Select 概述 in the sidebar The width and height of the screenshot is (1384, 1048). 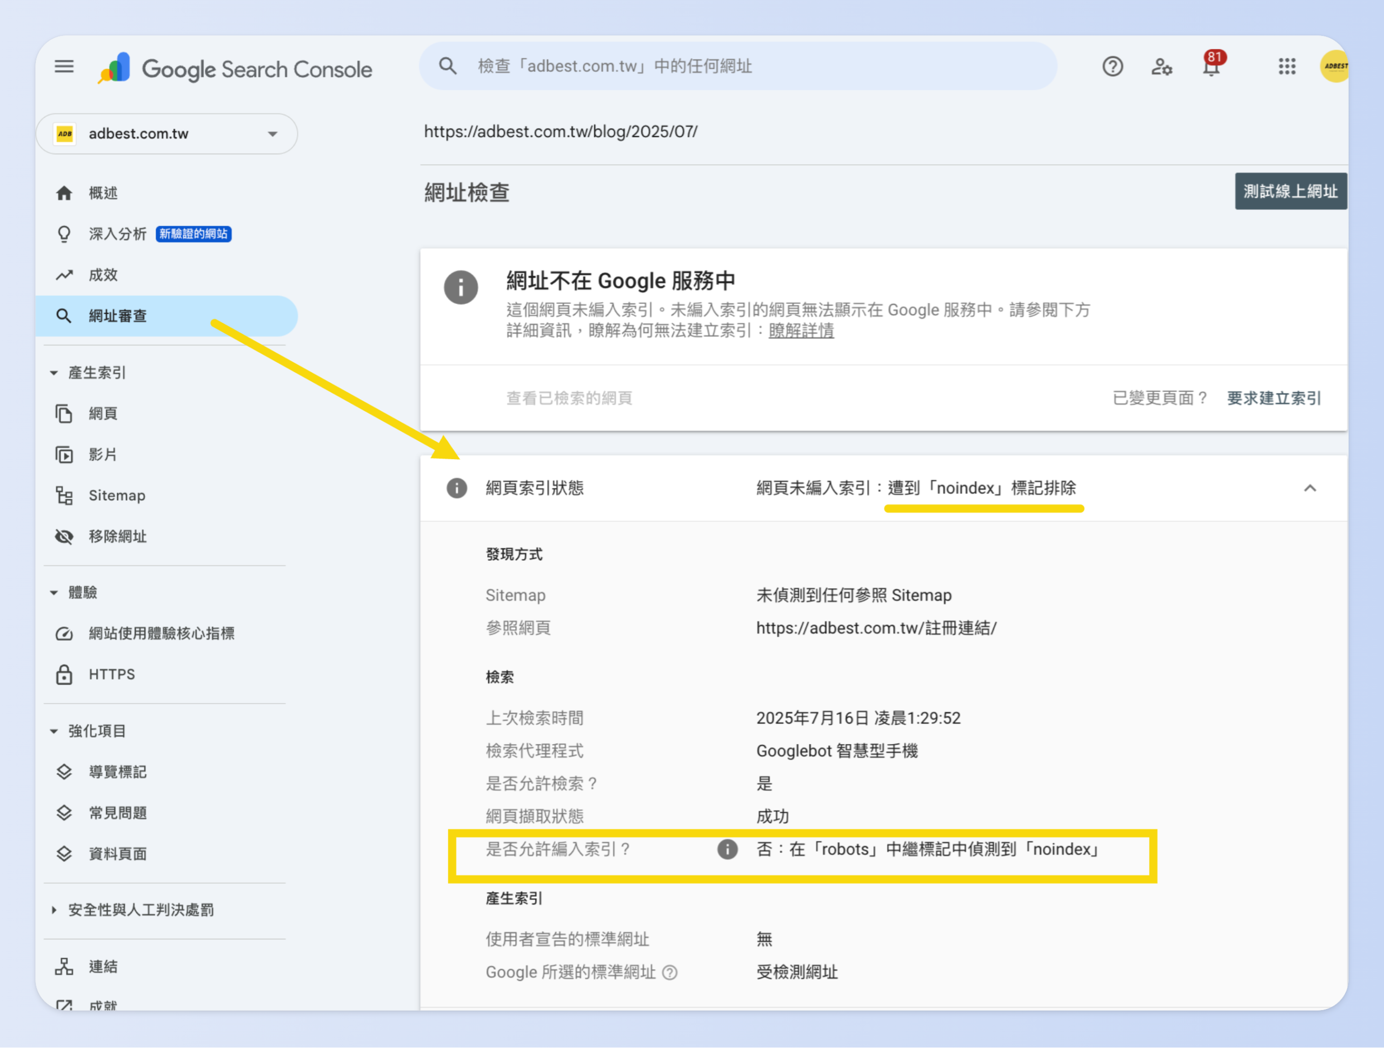click(64, 192)
